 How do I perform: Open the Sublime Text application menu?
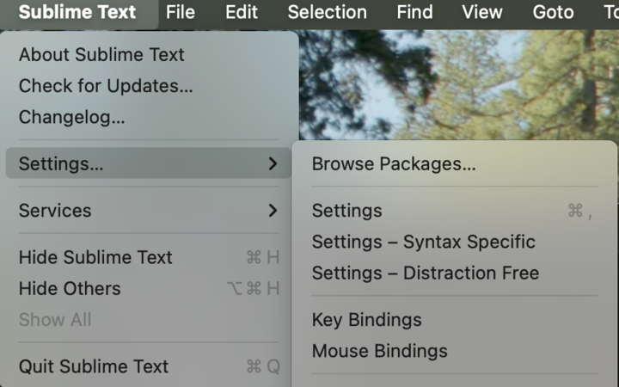pos(77,12)
